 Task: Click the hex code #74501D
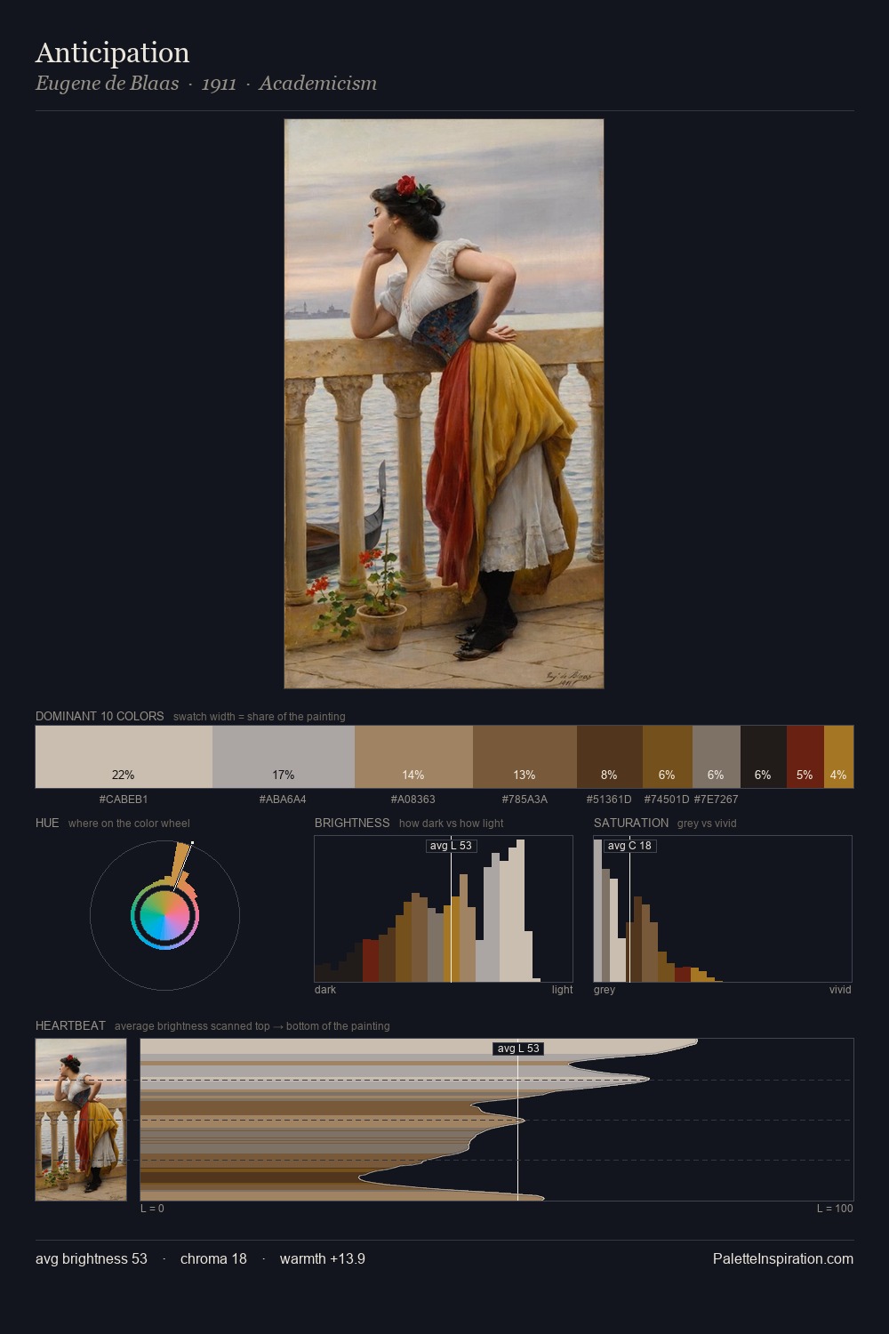667,800
